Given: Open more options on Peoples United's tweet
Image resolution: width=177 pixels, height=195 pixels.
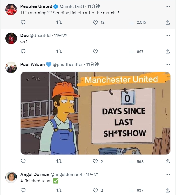Looking at the screenshot, I should 168,7.
